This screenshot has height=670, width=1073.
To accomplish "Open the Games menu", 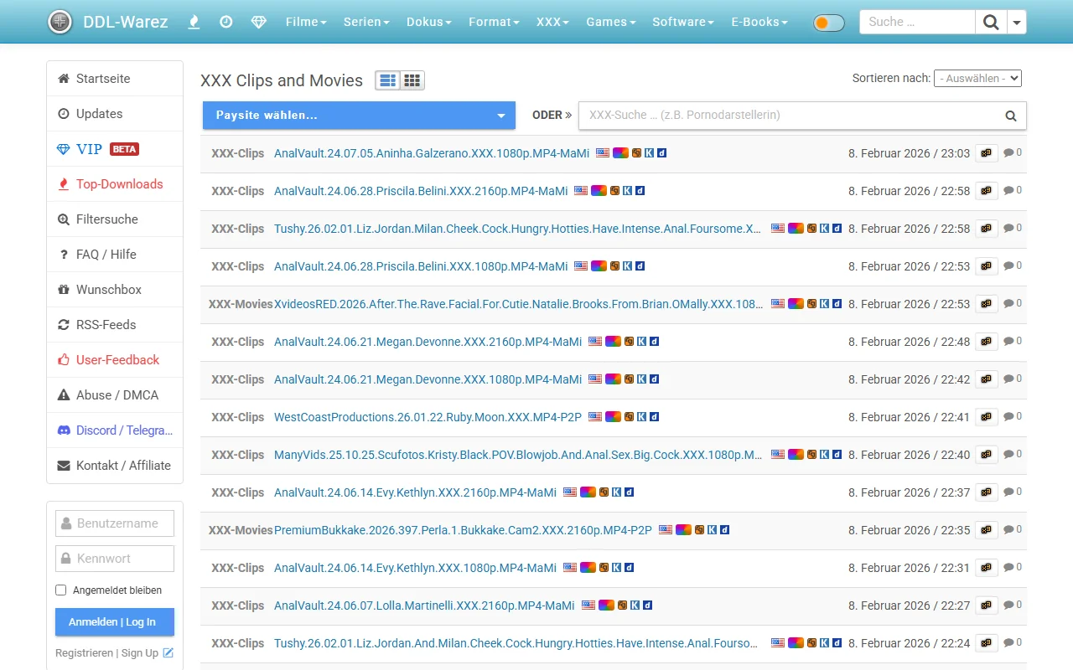I will tap(610, 22).
